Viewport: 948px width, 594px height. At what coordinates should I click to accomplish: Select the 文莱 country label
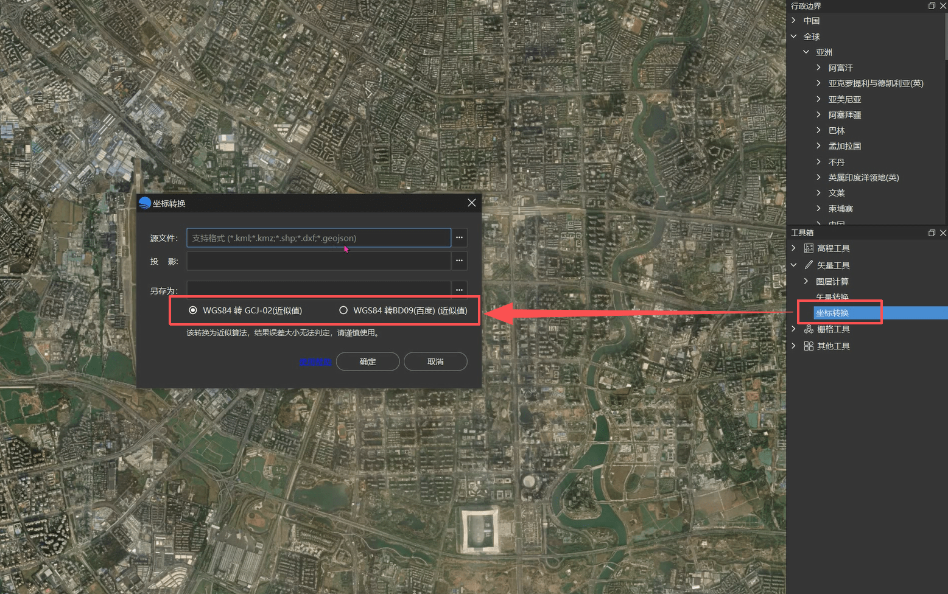click(x=837, y=193)
